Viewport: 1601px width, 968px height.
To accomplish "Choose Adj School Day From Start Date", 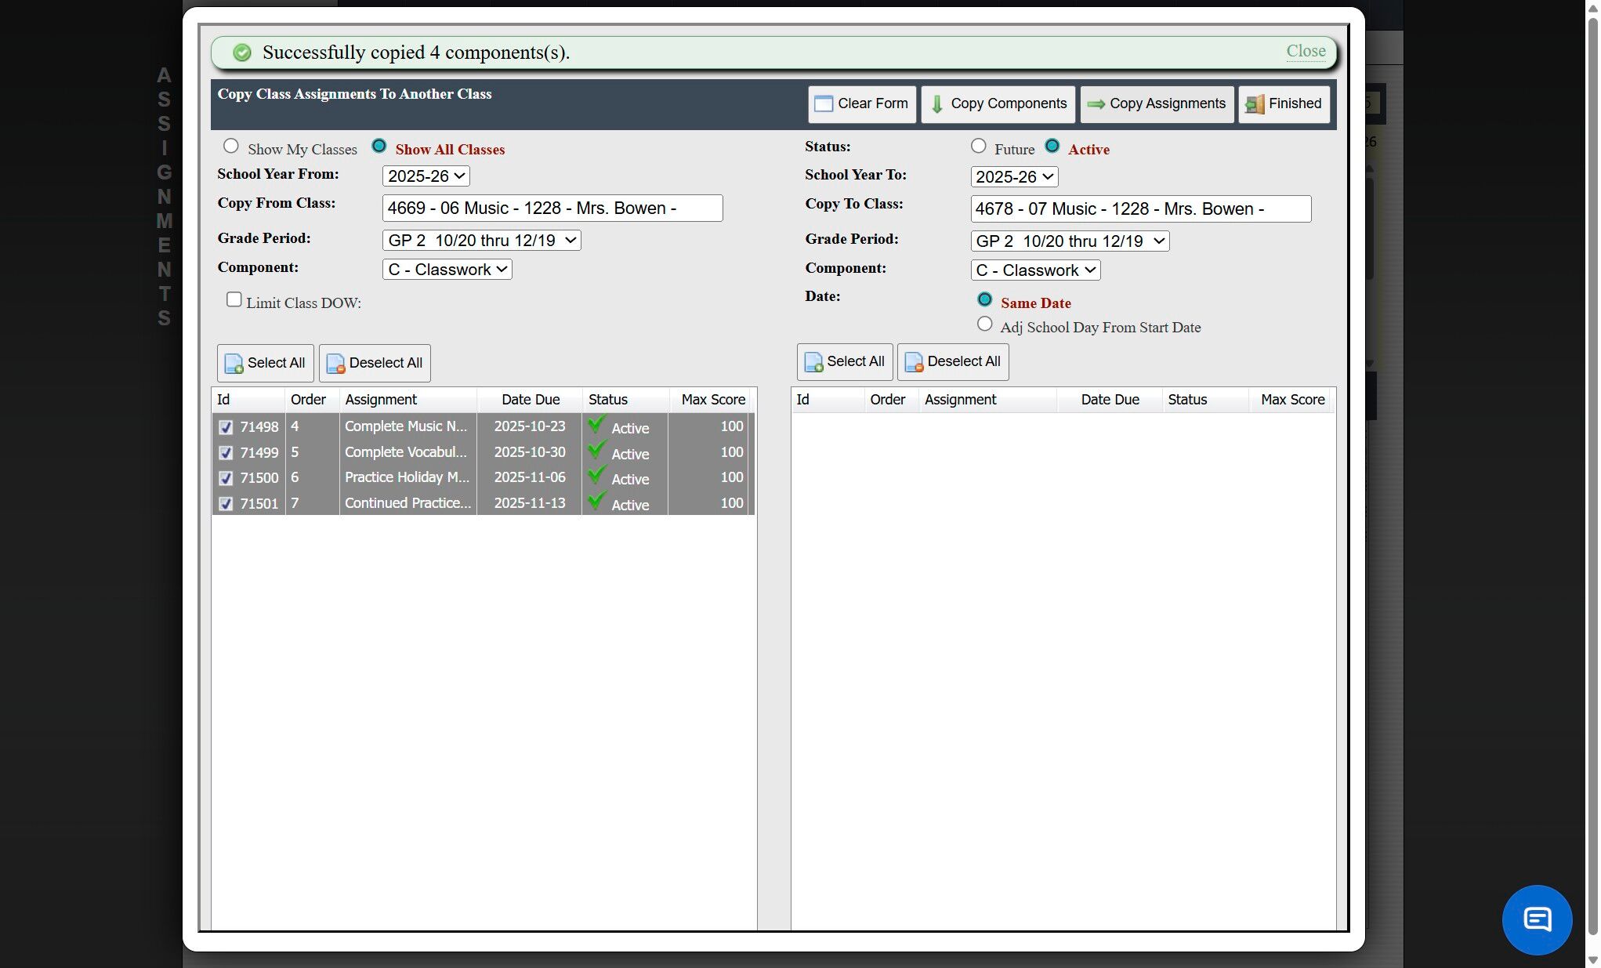I will click(x=984, y=324).
